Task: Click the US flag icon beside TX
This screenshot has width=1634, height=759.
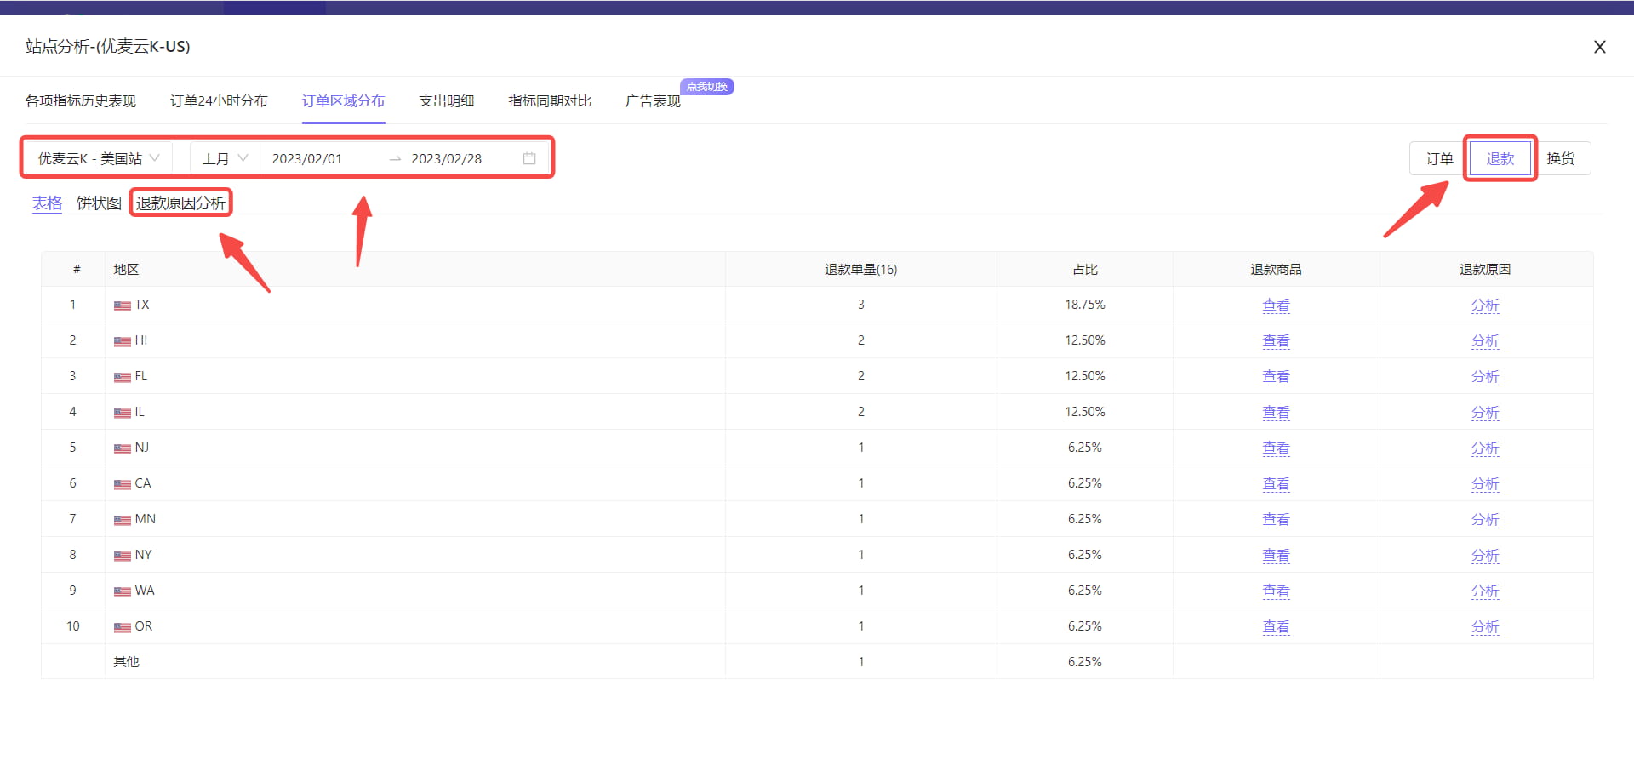Action: coord(123,305)
